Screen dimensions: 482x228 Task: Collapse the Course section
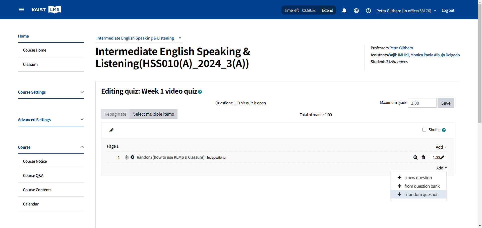point(51,147)
